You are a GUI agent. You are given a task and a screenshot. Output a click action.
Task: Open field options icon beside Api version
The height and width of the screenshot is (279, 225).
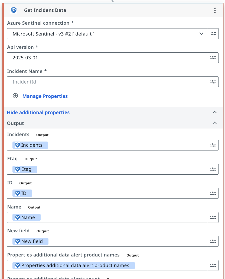coord(213,58)
